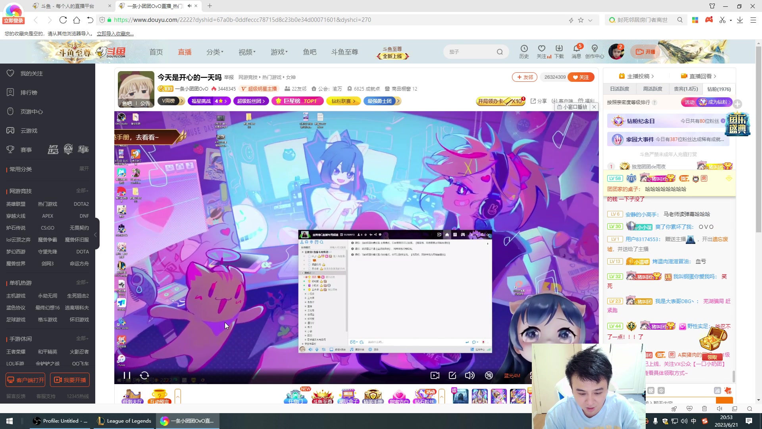Open 鱼吧 in top navigation
This screenshot has width=762, height=429.
tap(310, 52)
